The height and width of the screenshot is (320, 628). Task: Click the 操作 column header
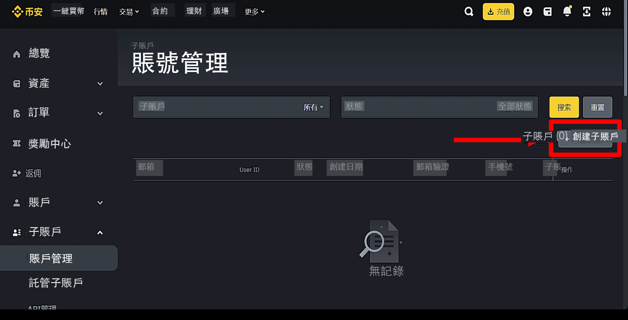point(567,170)
